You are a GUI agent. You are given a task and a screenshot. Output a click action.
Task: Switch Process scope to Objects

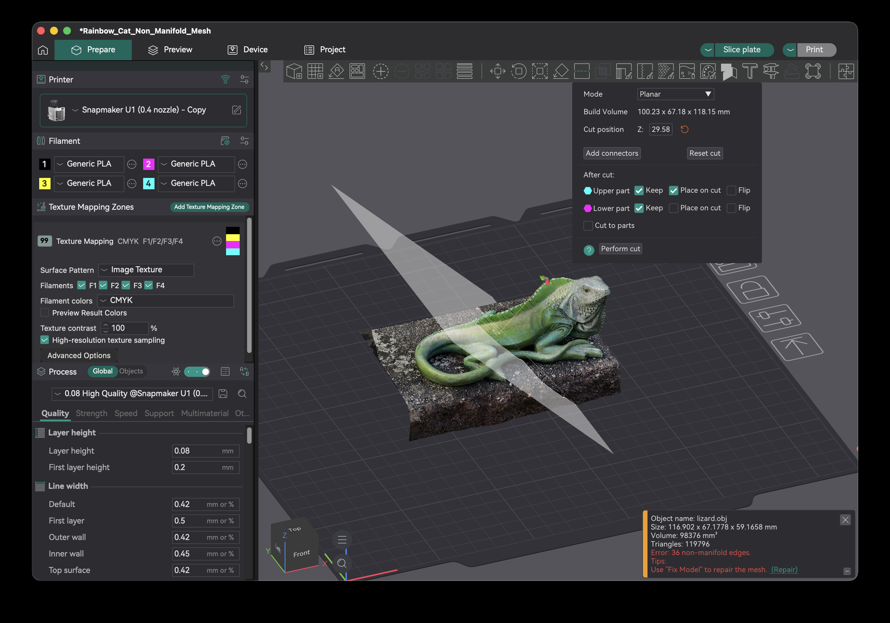pyautogui.click(x=131, y=371)
